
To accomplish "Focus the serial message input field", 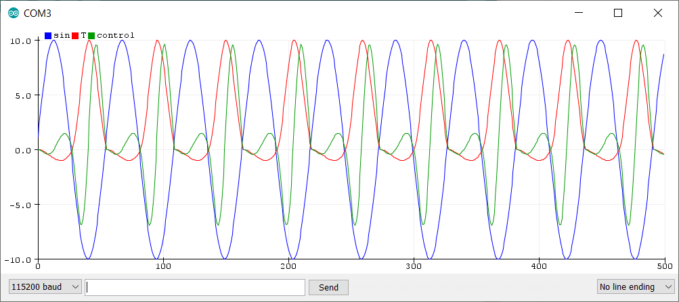I will (195, 287).
